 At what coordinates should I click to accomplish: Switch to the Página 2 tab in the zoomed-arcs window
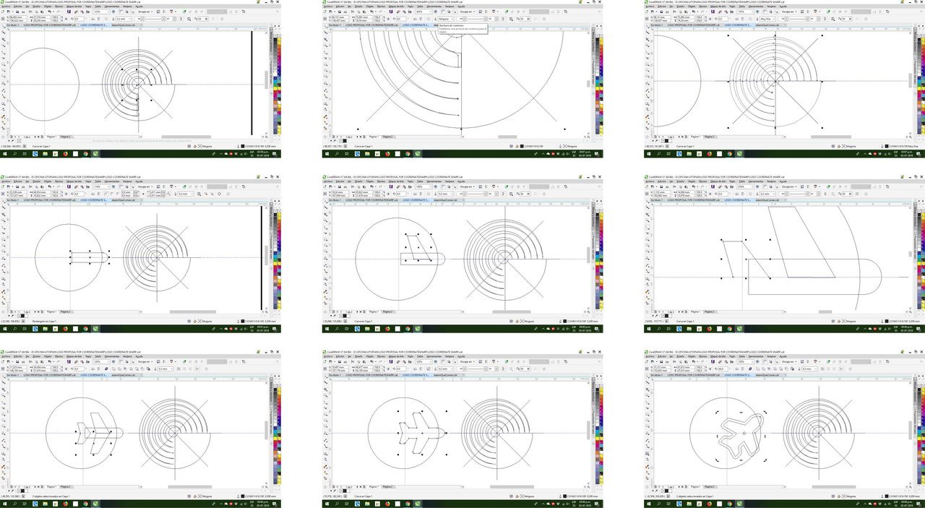[x=388, y=137]
